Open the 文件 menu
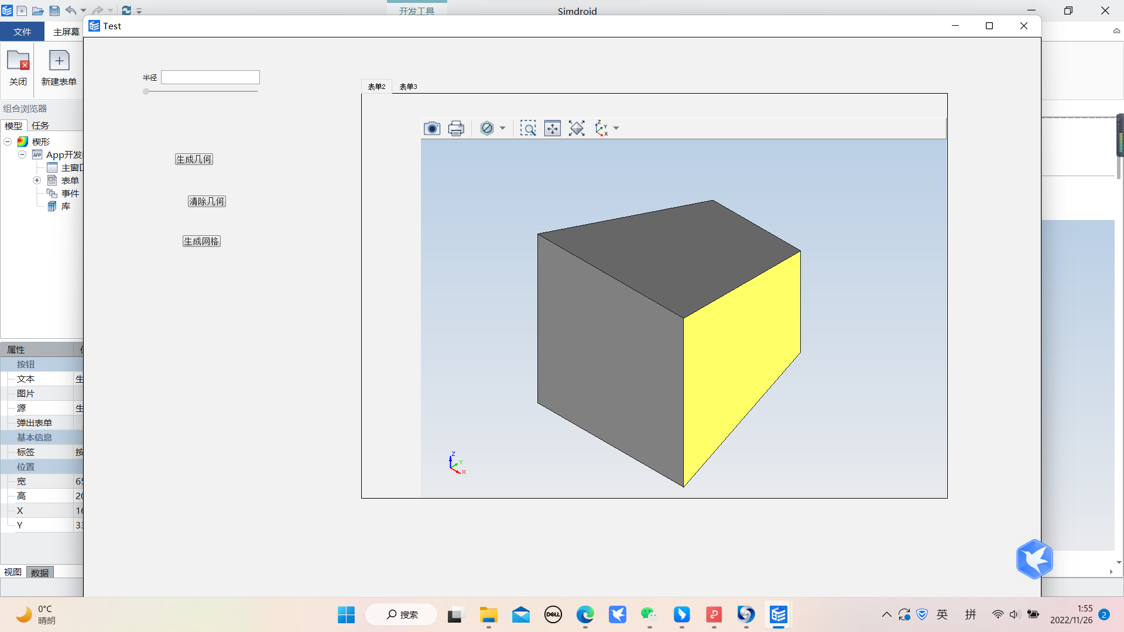 coord(22,32)
